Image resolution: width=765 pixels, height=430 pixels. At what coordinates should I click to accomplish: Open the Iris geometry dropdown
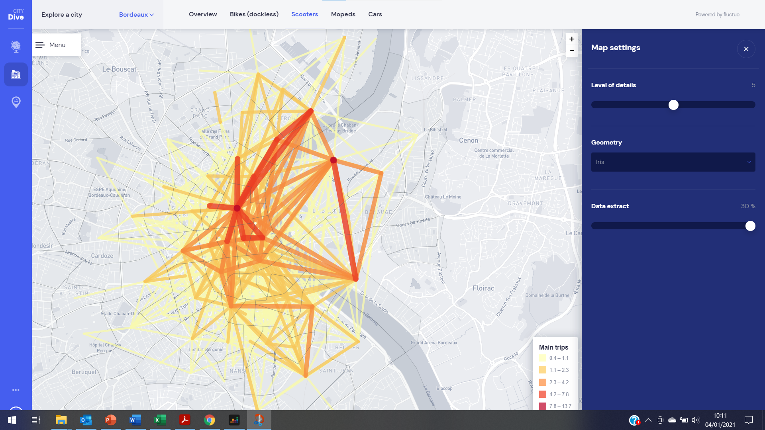point(673,162)
